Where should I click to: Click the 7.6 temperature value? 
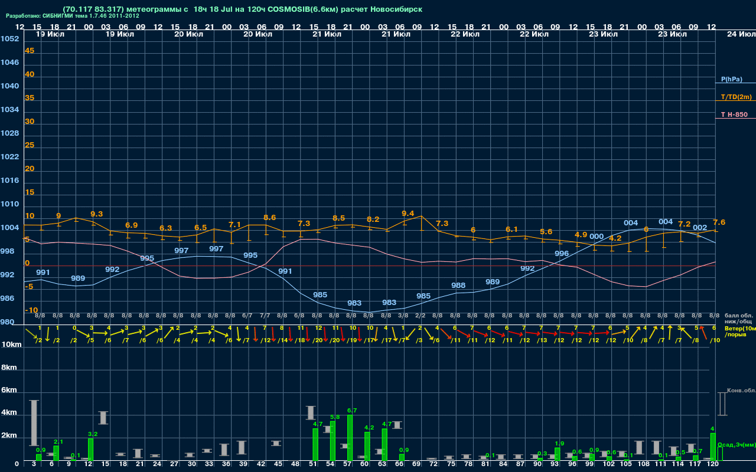click(719, 222)
